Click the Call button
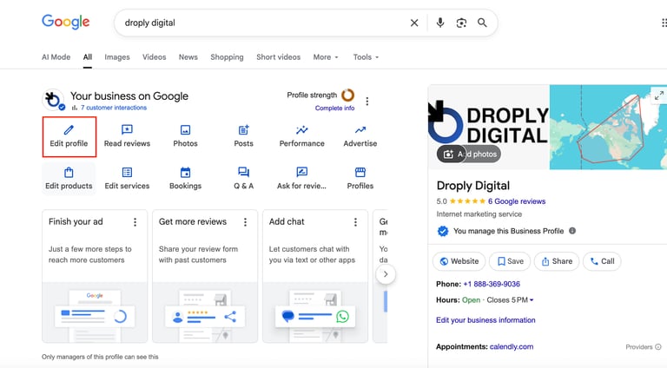 [602, 261]
